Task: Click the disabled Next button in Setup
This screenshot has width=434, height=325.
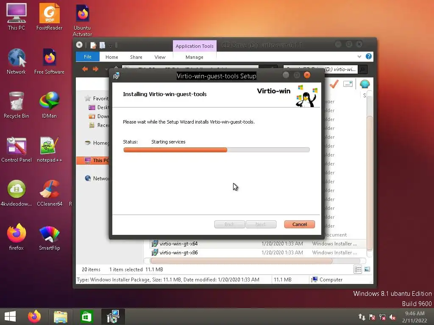Action: pyautogui.click(x=261, y=224)
